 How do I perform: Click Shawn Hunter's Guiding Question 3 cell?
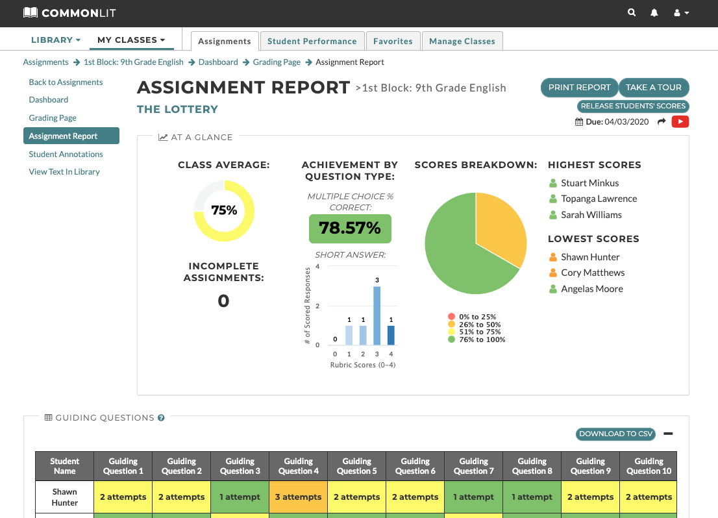pos(240,497)
